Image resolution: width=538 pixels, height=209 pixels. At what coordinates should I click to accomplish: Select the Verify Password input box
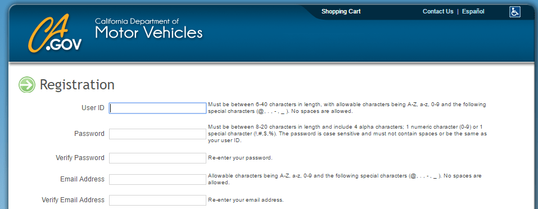coord(158,158)
